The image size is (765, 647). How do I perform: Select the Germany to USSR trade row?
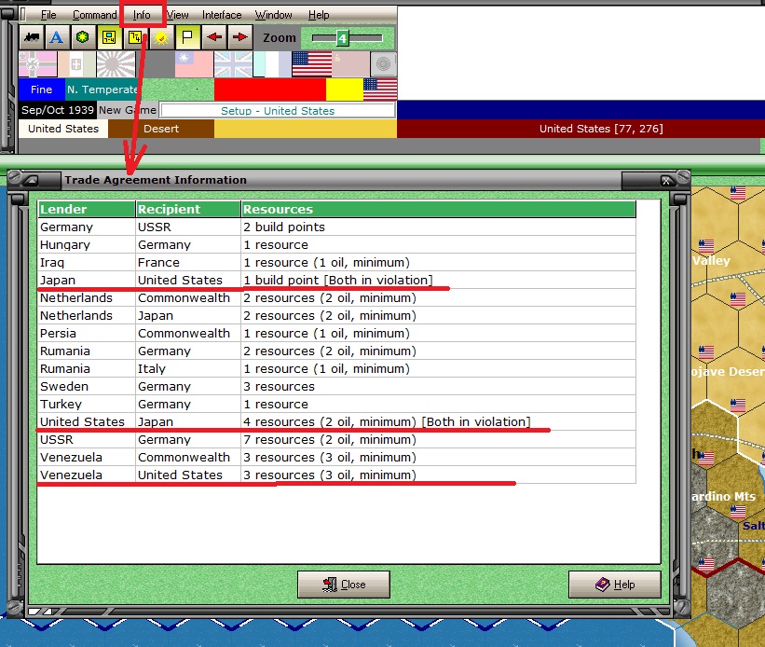(x=336, y=227)
